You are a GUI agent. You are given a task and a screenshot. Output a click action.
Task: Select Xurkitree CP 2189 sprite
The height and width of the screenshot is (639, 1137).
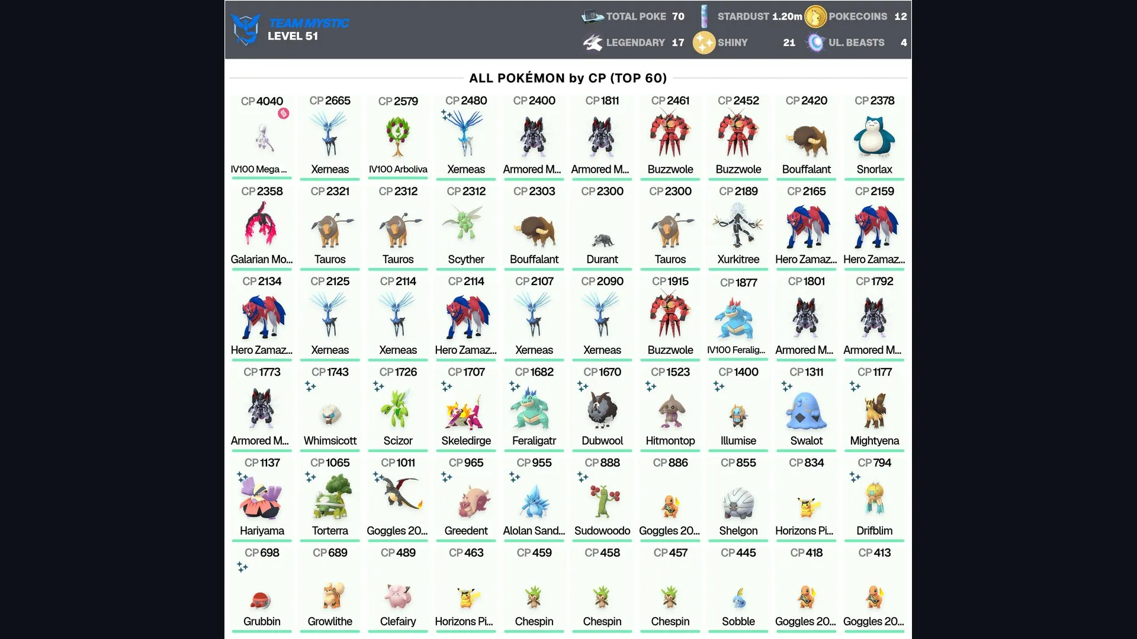(x=738, y=225)
